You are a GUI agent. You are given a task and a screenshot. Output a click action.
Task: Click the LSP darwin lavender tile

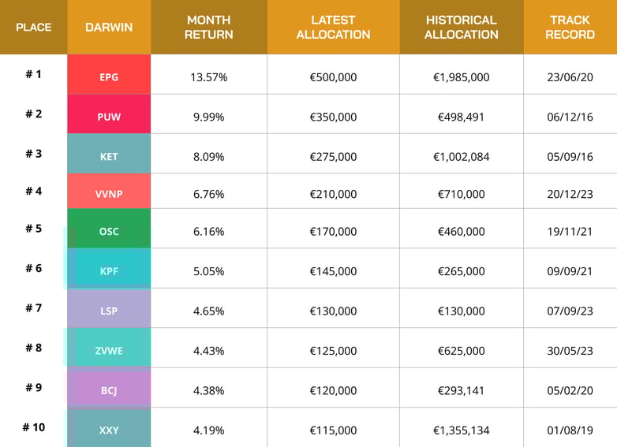[x=109, y=311]
